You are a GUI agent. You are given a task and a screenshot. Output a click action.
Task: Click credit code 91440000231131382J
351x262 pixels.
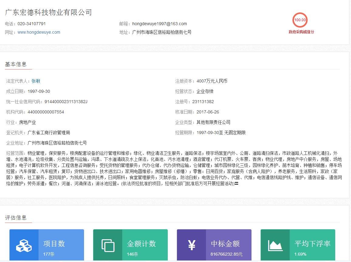66,102
